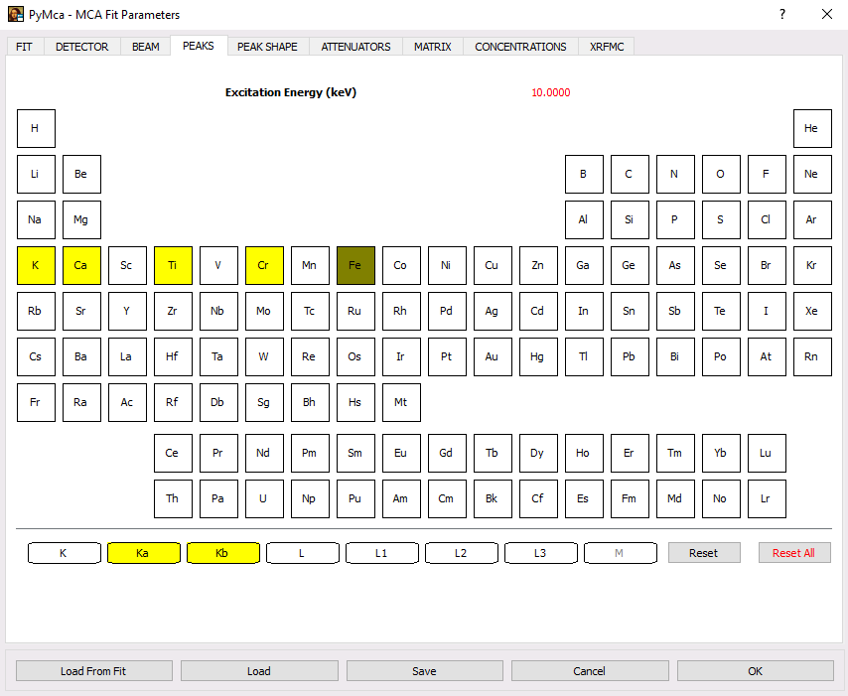Toggle the Kb peak family button
This screenshot has width=848, height=696.
click(x=222, y=553)
